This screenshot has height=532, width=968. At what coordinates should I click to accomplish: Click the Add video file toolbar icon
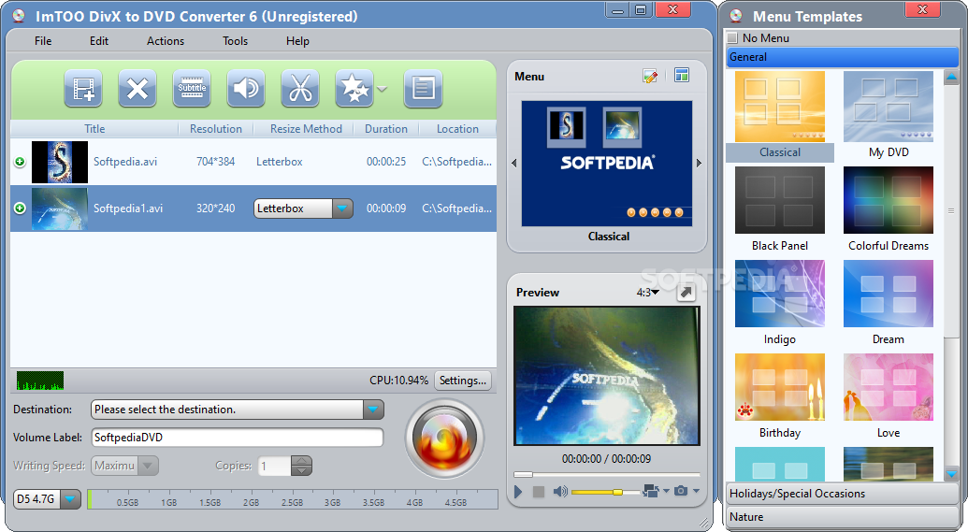(x=82, y=88)
